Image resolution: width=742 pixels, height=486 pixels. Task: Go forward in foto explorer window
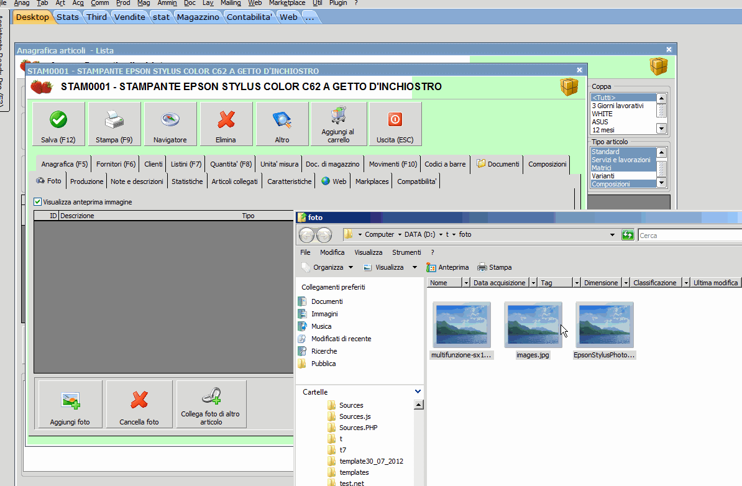(324, 235)
